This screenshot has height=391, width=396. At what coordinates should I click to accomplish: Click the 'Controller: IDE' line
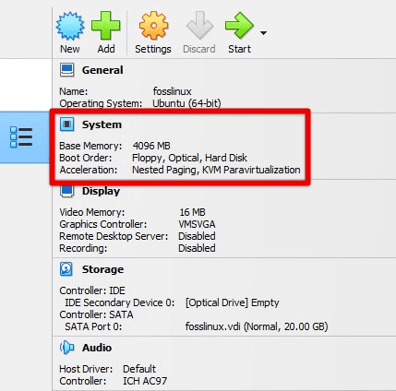point(92,290)
